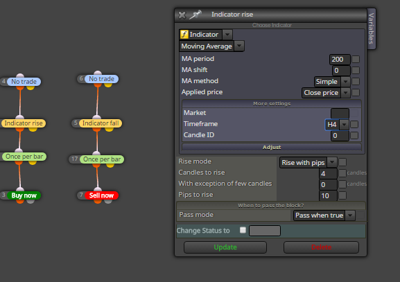
Task: Click the red Delete button
Action: click(x=321, y=247)
